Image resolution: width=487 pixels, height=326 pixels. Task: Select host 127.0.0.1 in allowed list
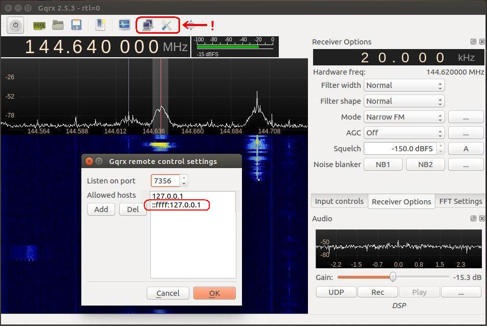click(168, 196)
